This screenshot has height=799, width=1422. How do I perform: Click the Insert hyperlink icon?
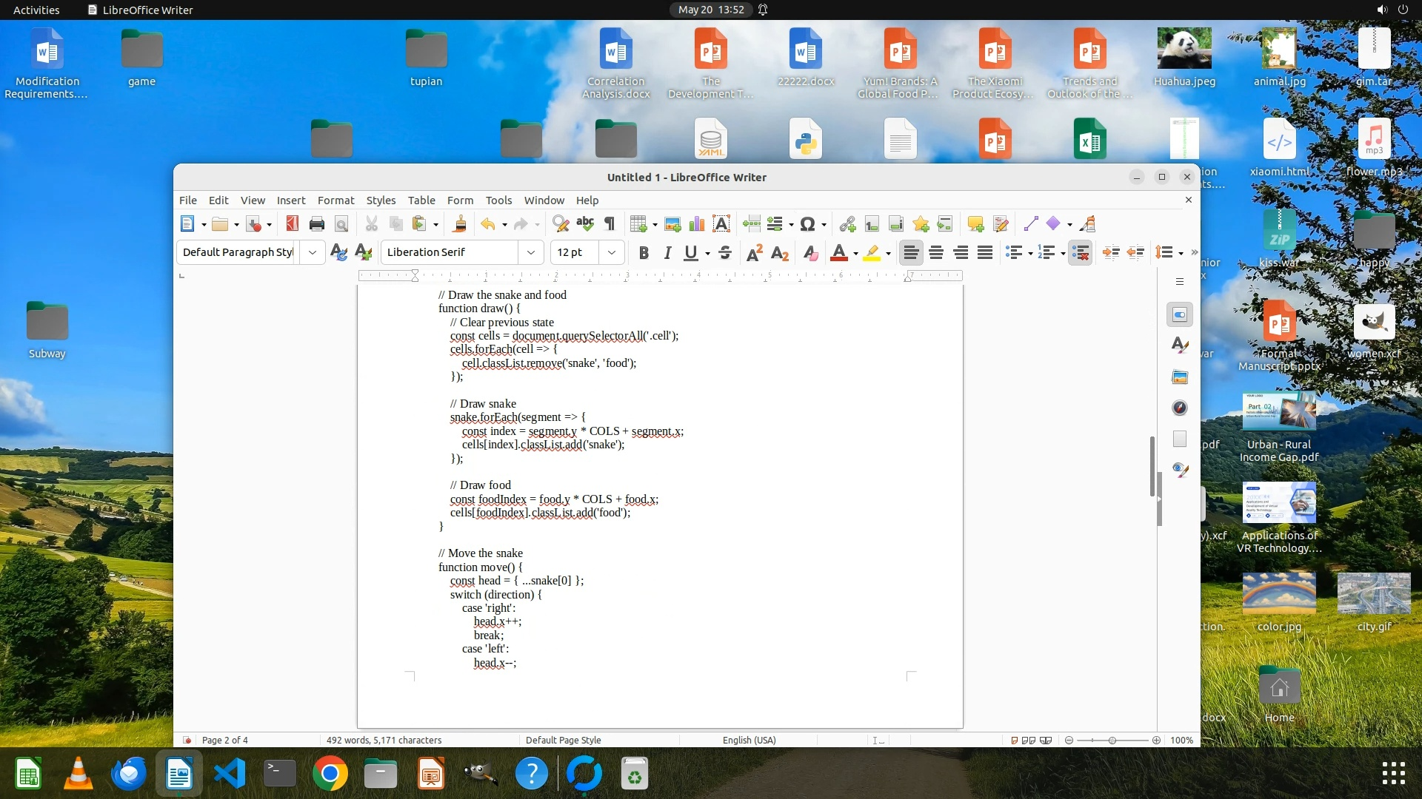click(x=847, y=224)
